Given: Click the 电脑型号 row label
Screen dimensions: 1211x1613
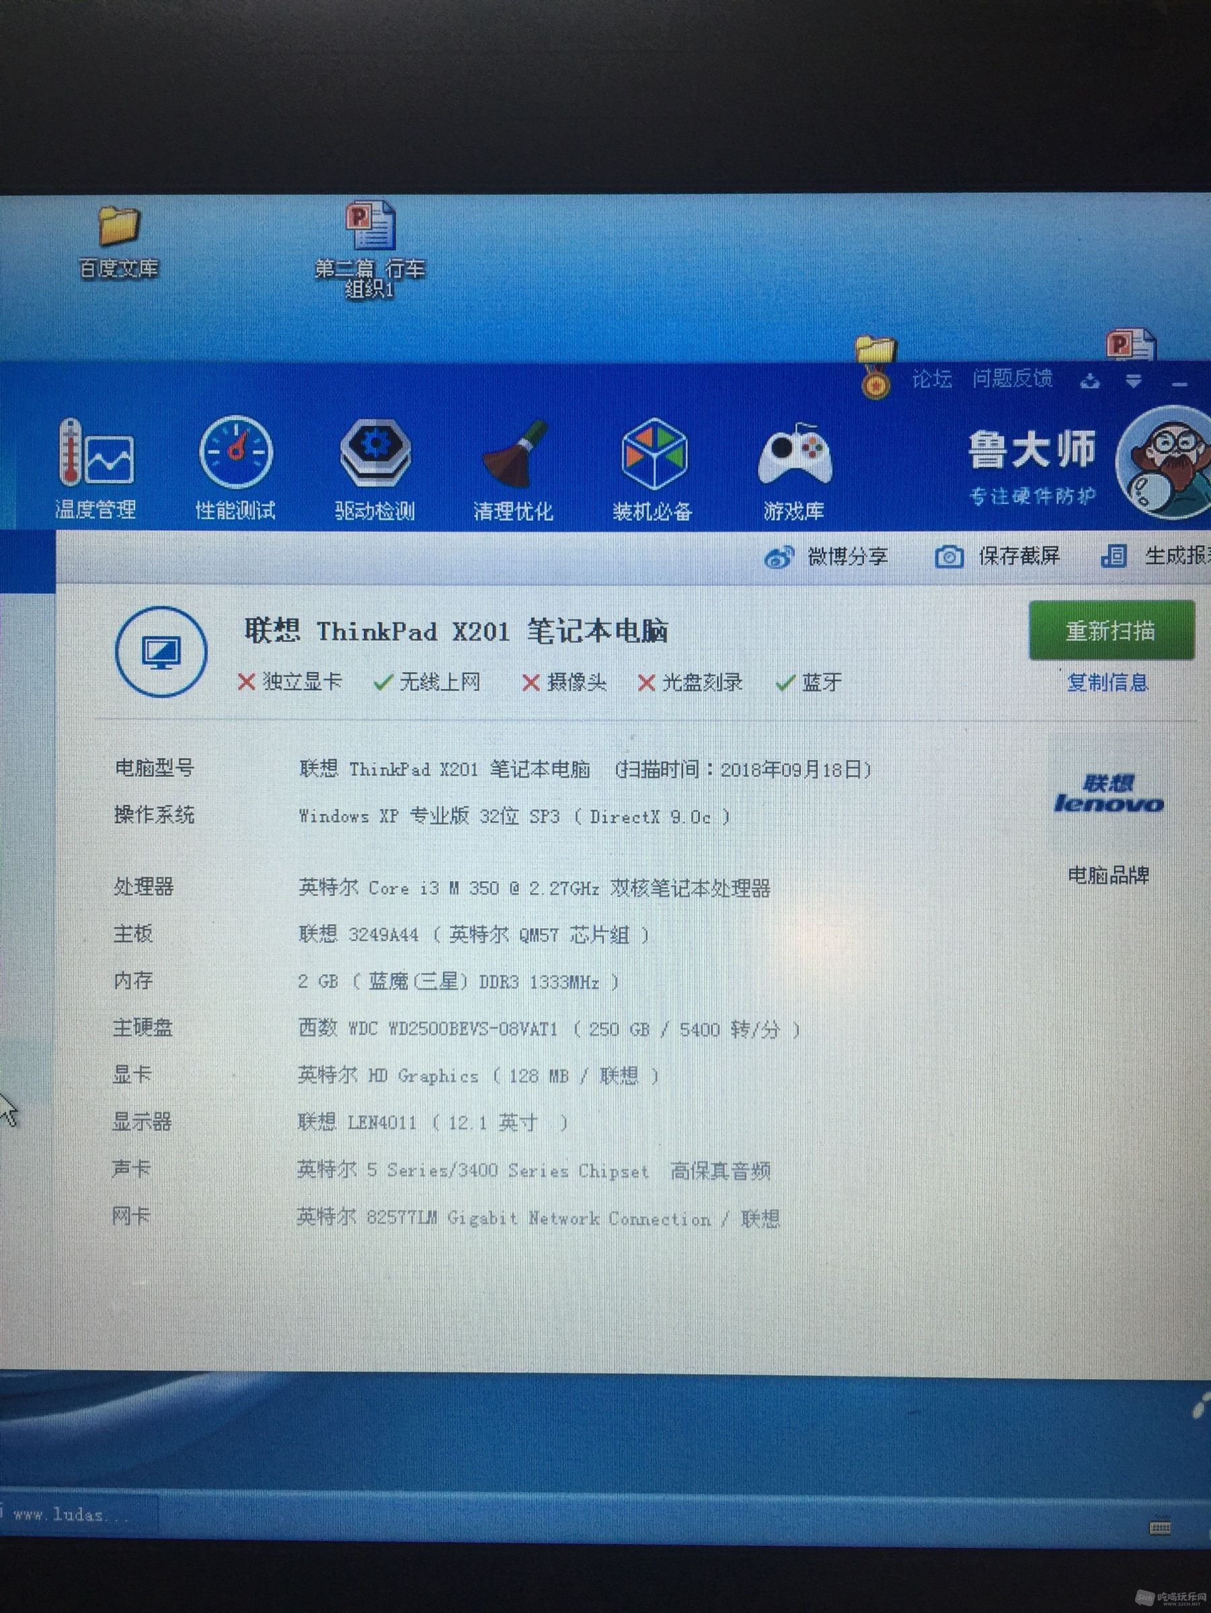Looking at the screenshot, I should point(154,768).
